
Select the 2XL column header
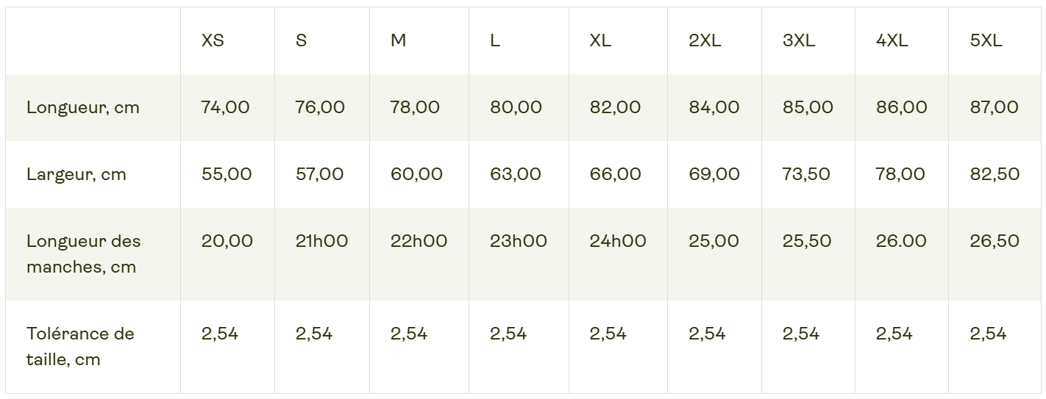[705, 41]
